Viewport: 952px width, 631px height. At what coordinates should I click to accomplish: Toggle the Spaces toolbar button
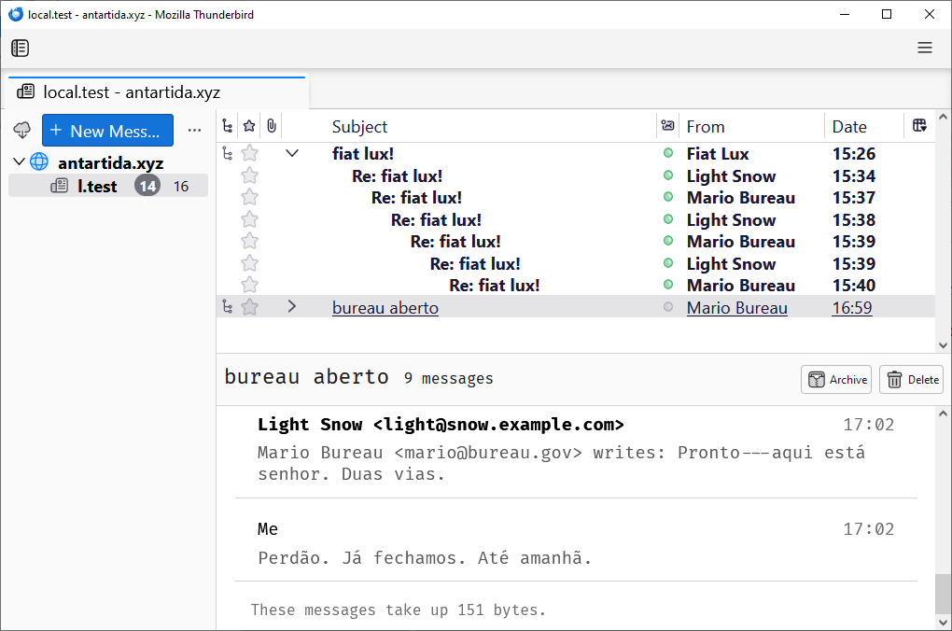(x=20, y=48)
